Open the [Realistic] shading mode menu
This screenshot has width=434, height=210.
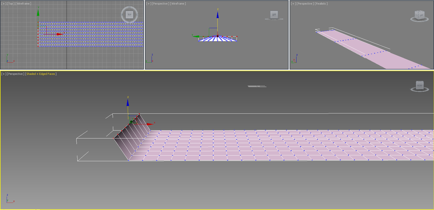pos(321,4)
